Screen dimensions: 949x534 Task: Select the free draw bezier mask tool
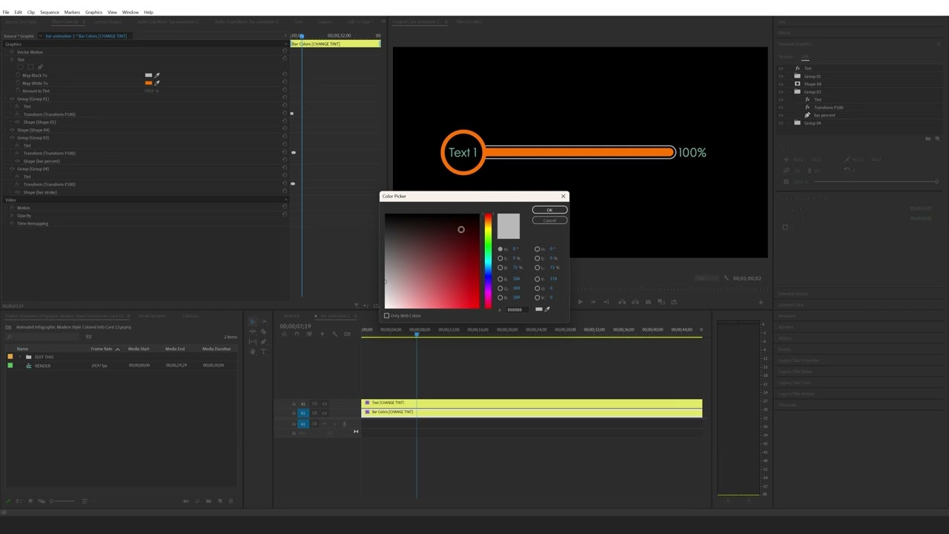40,67
